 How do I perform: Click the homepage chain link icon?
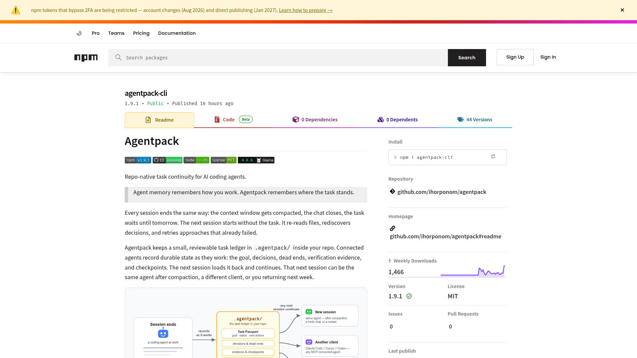tap(392, 228)
